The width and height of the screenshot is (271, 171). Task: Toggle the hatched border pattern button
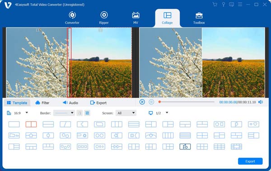point(87,113)
